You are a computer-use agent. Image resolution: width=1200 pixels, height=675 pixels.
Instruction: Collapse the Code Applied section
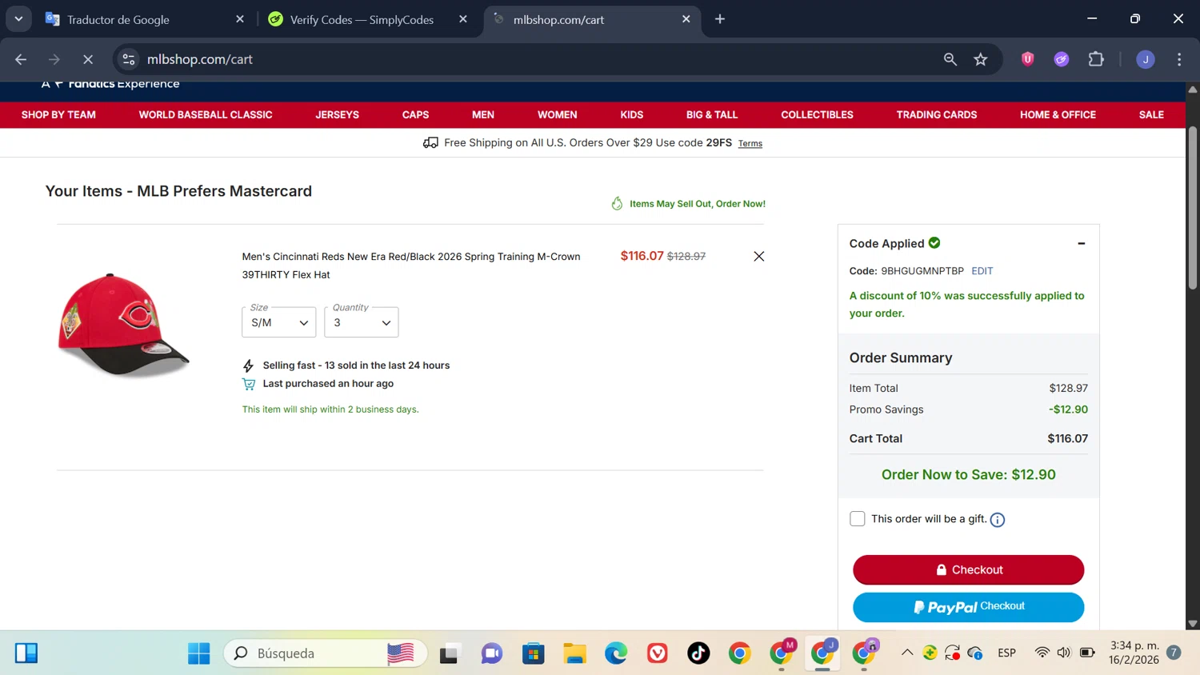point(1081,244)
